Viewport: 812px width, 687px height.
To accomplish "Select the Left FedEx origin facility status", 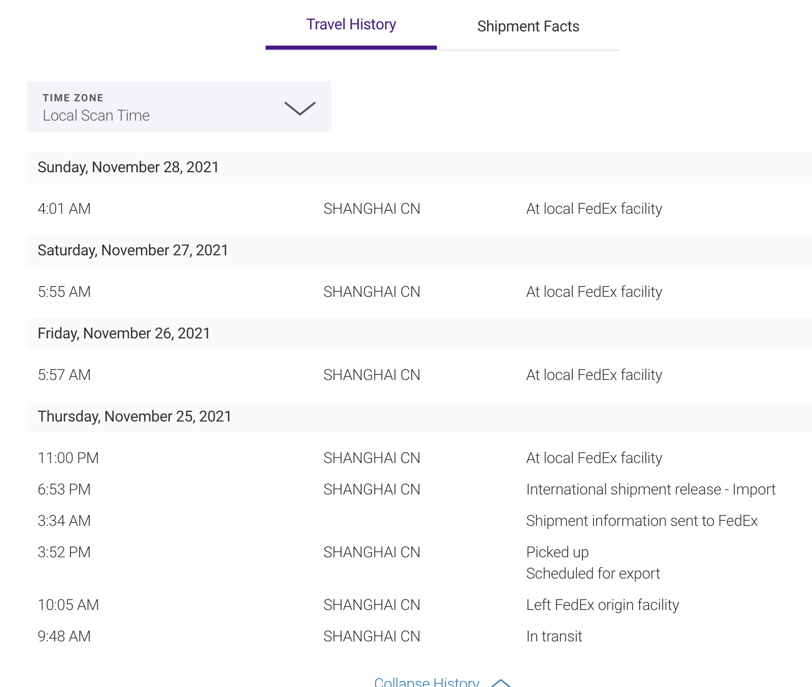I will pos(602,605).
